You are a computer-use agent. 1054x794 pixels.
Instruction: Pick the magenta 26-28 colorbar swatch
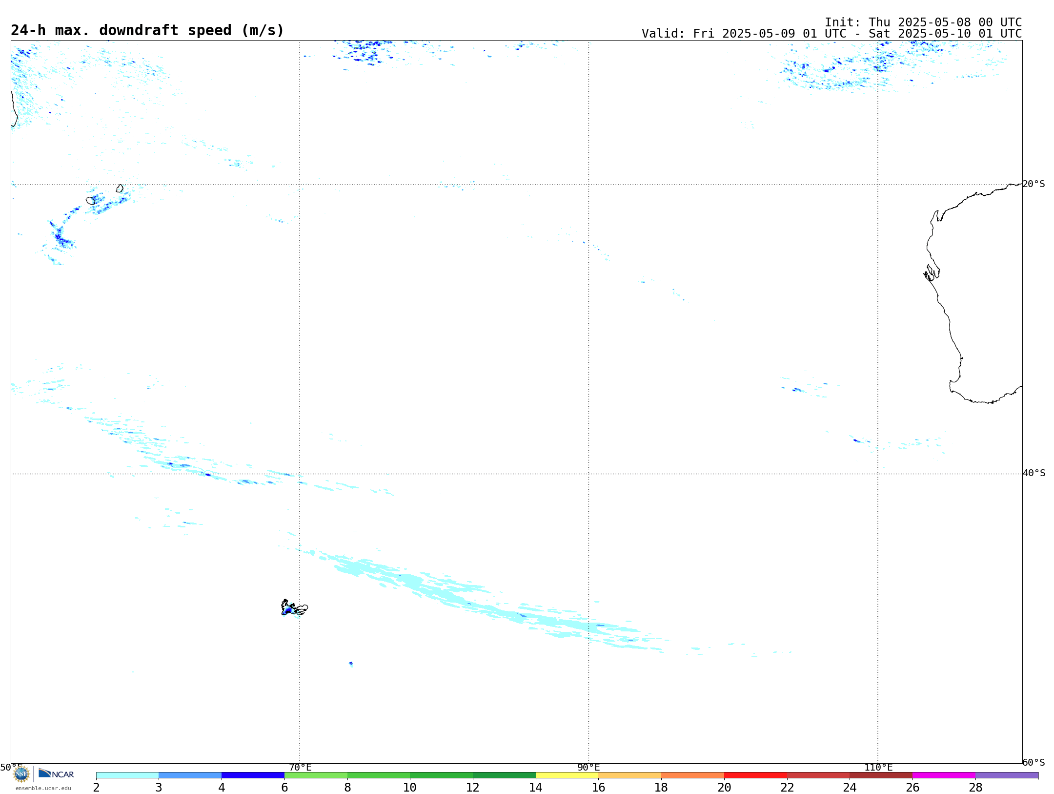(x=944, y=775)
